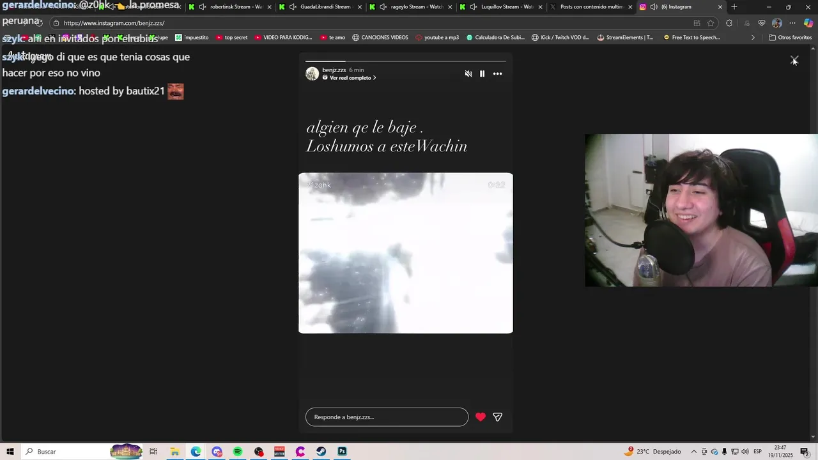Open 'Kick / Twitch VOD d...' bookmark
This screenshot has height=460, width=818.
tap(560, 38)
